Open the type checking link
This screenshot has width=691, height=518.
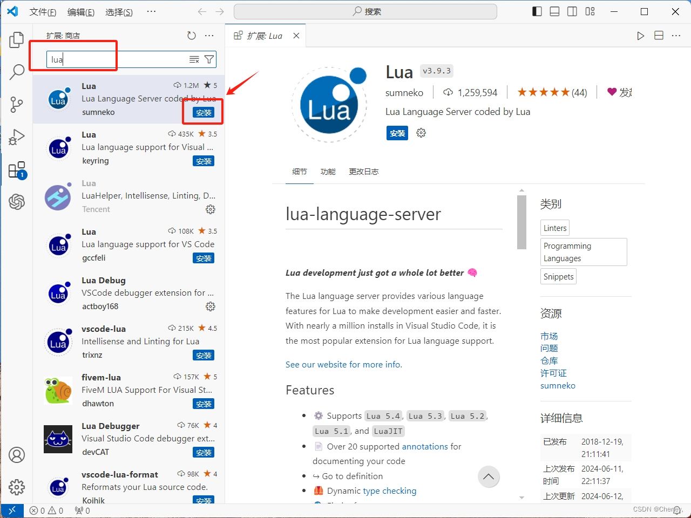(x=390, y=491)
